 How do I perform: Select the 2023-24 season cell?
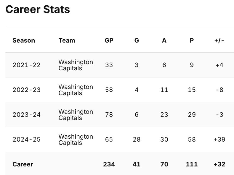(27, 115)
